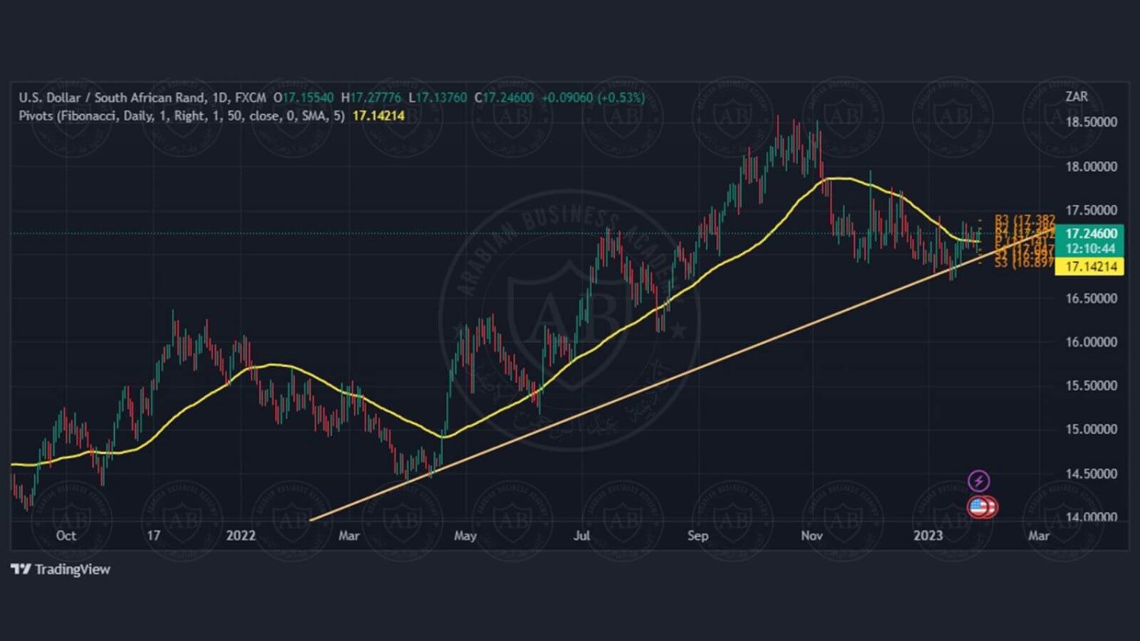The image size is (1140, 641).
Task: Click the S3 pivot level label
Action: point(1024,263)
